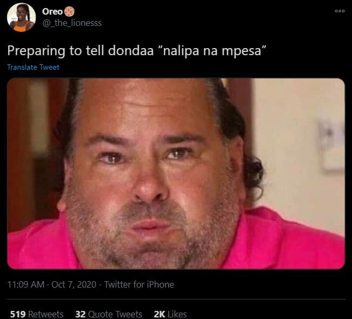Click the Oct 7, 2020 date
This screenshot has height=319, width=352.
(x=74, y=284)
